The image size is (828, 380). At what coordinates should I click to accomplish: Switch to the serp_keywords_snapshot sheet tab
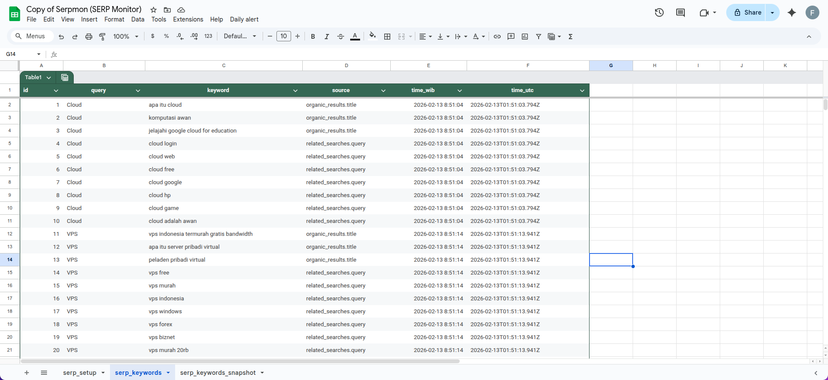(x=218, y=373)
